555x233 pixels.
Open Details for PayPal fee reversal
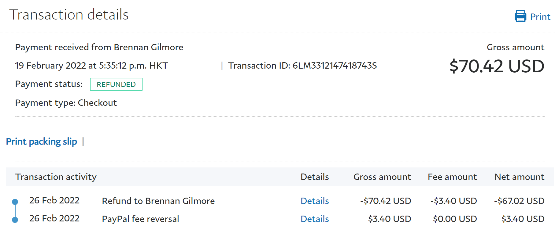315,219
